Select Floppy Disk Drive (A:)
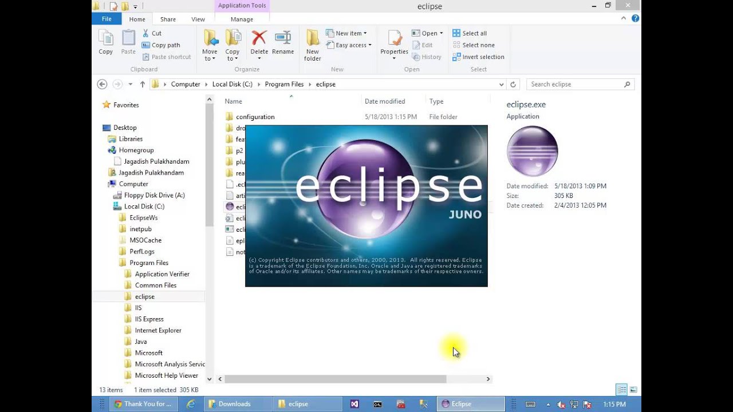 [154, 195]
